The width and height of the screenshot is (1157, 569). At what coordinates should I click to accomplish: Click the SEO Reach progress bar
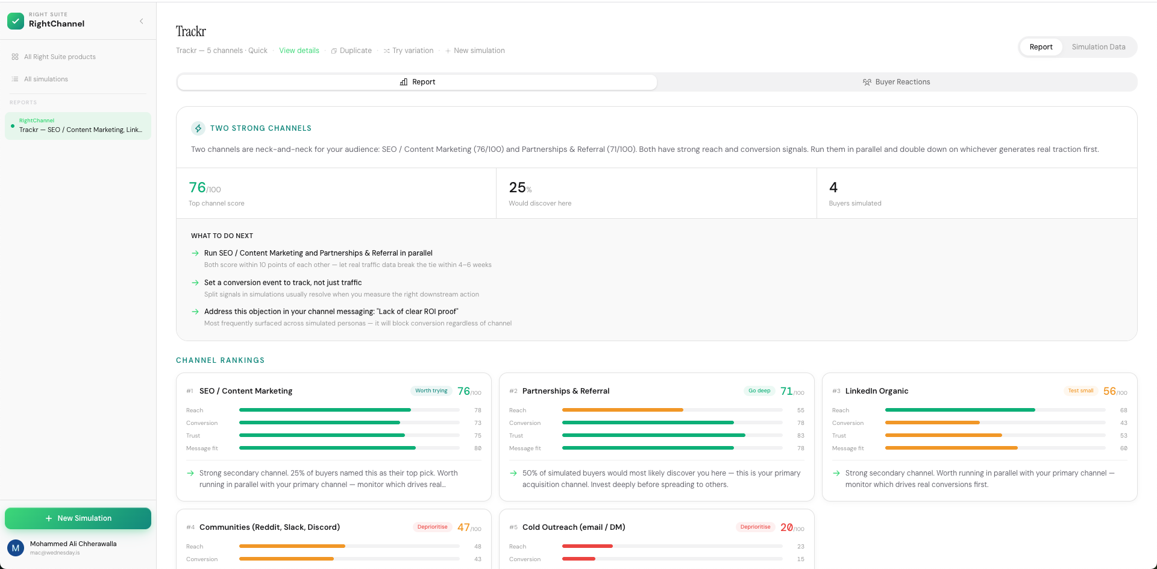point(349,410)
